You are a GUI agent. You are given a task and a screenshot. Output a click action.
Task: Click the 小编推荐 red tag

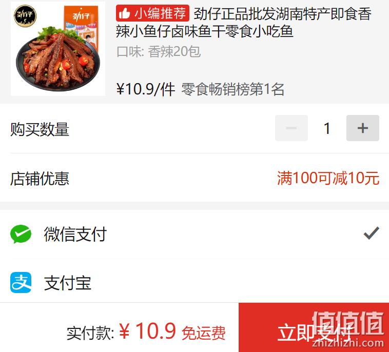click(152, 13)
